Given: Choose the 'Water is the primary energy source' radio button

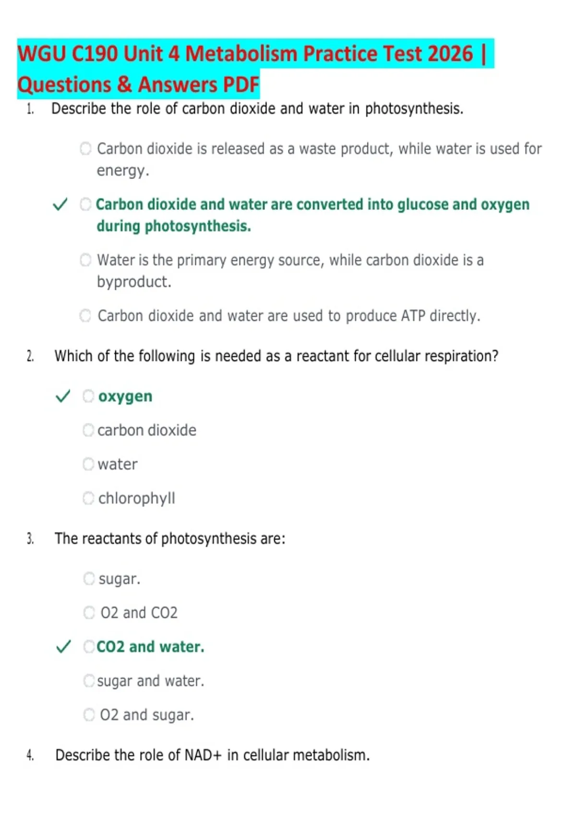Looking at the screenshot, I should pos(85,260).
